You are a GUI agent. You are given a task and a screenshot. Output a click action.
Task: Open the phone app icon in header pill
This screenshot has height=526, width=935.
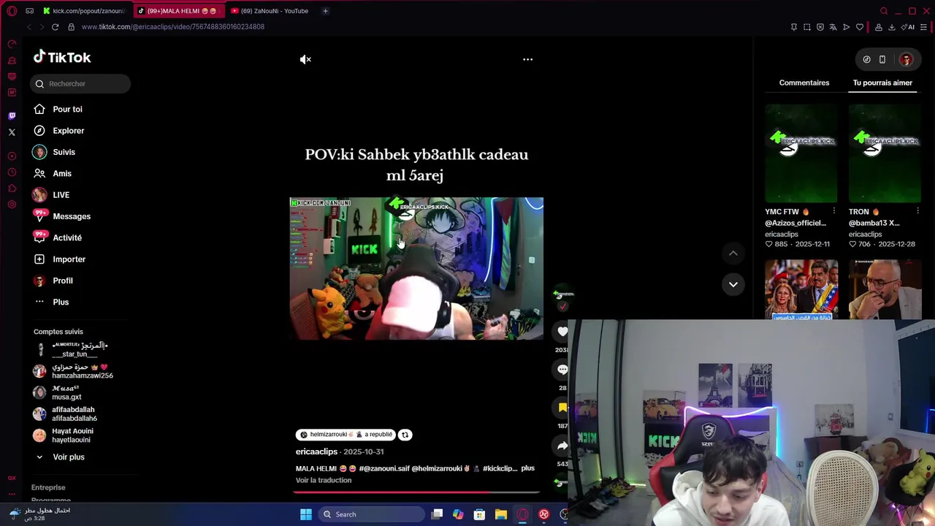882,60
